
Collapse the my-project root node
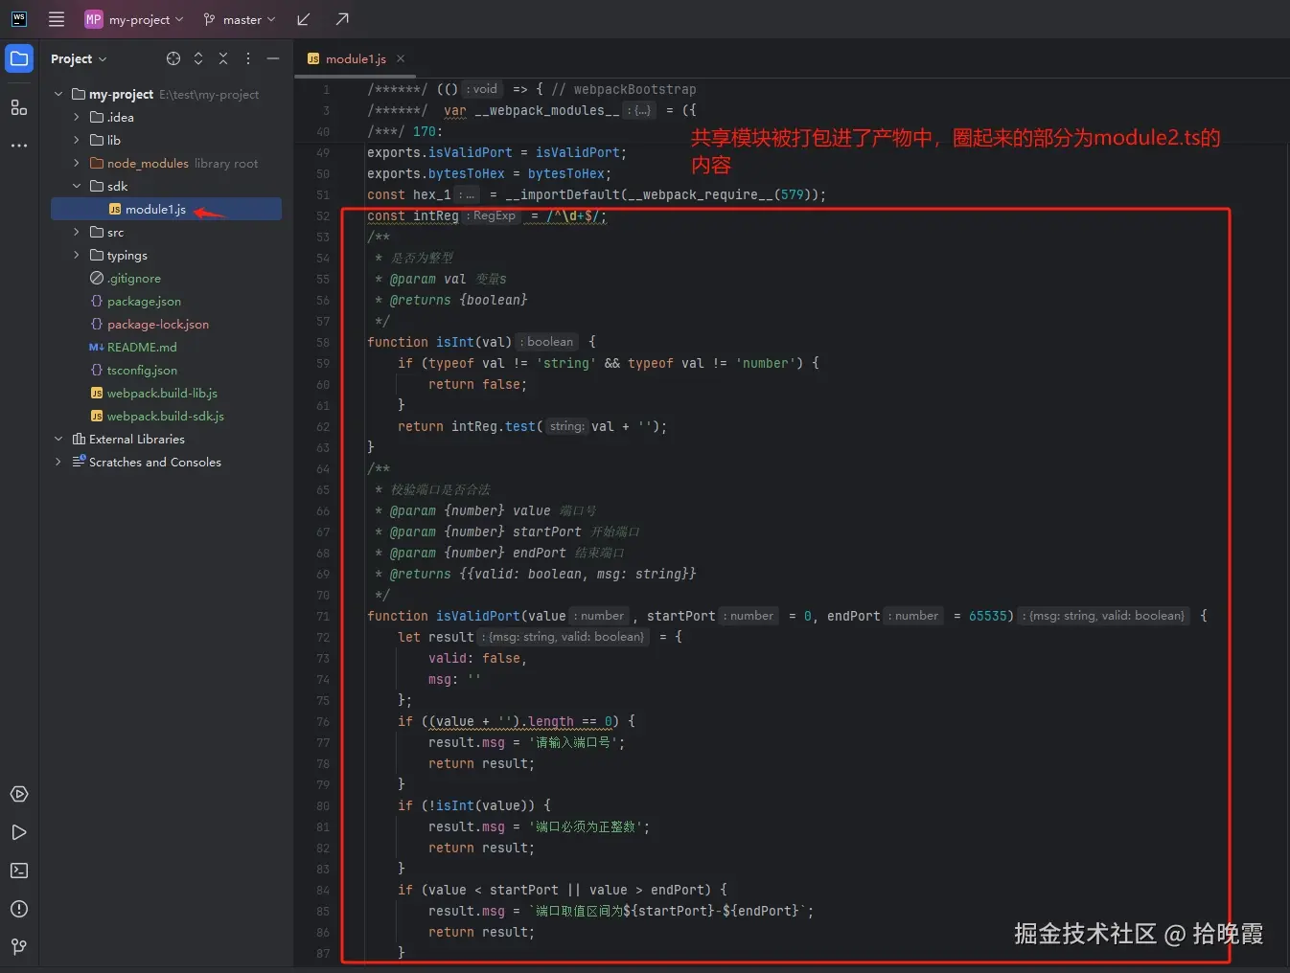(58, 94)
